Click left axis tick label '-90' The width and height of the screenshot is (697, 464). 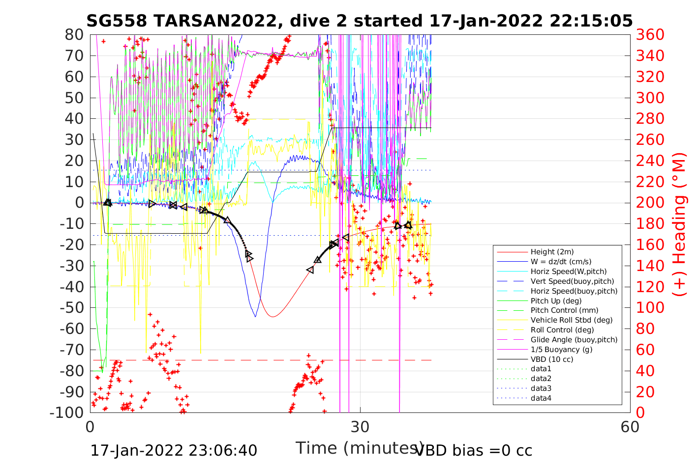click(x=72, y=391)
